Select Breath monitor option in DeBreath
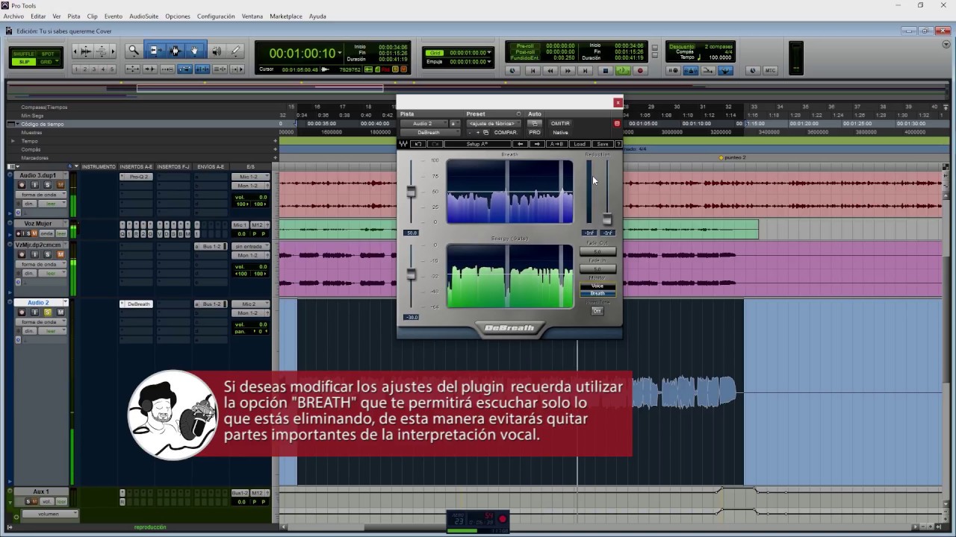956x537 pixels. [597, 293]
